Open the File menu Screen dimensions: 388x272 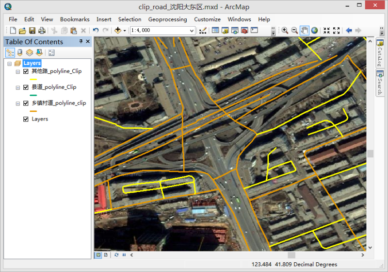tap(13, 19)
